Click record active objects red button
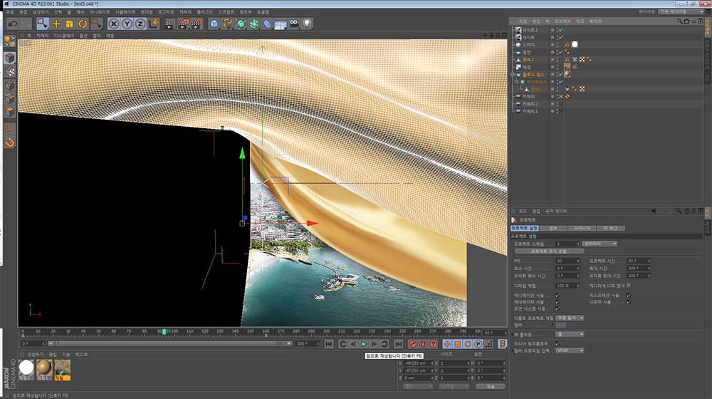 coord(412,344)
